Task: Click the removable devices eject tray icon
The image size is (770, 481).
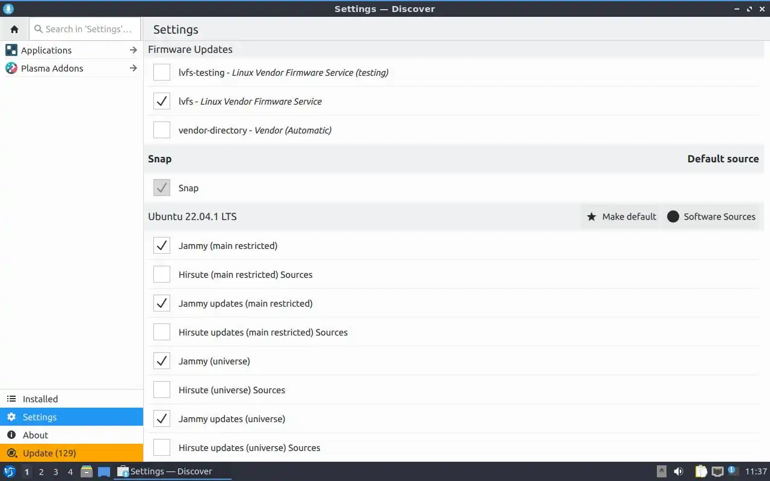Action: coord(661,471)
